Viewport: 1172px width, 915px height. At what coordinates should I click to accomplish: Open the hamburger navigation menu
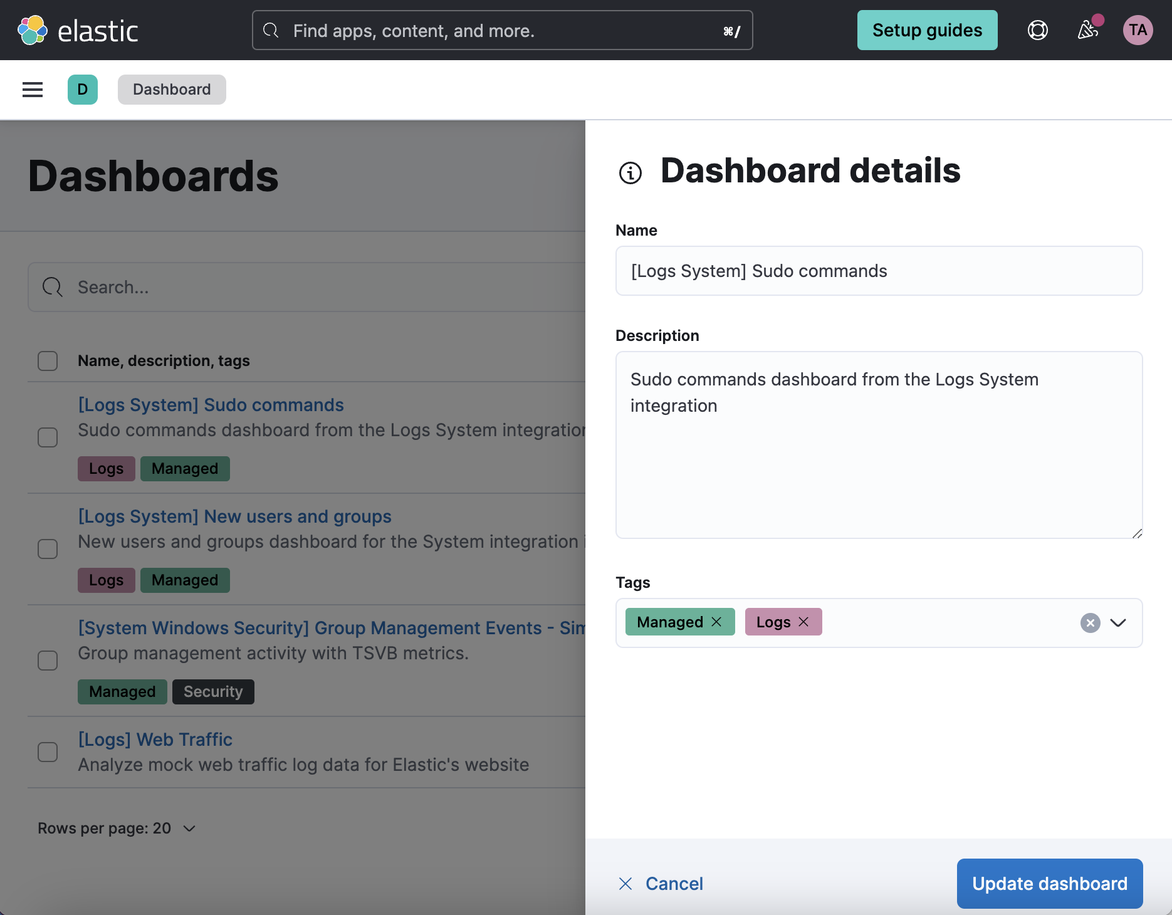[32, 90]
